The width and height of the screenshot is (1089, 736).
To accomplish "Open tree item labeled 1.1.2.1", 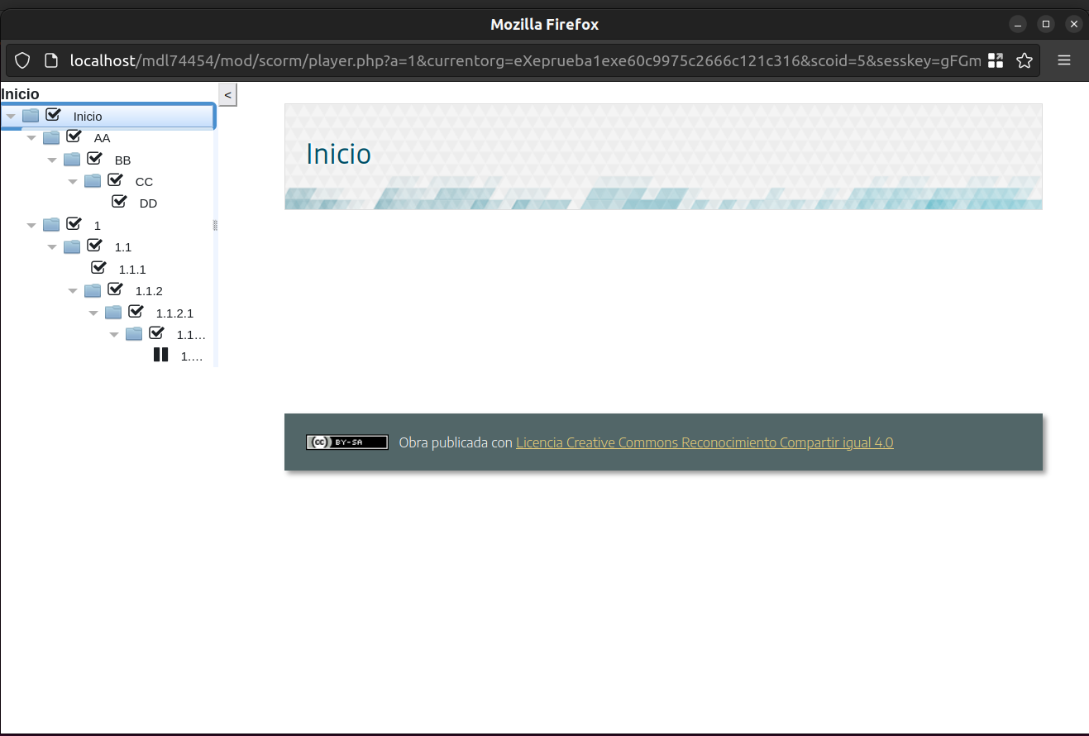I will pyautogui.click(x=174, y=313).
